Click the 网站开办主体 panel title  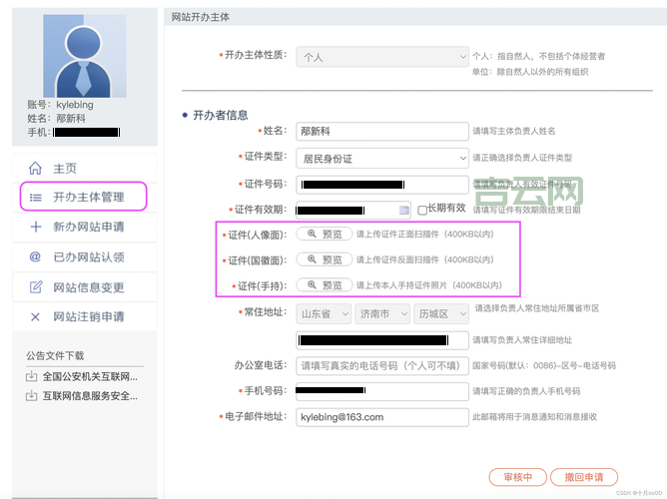point(201,17)
